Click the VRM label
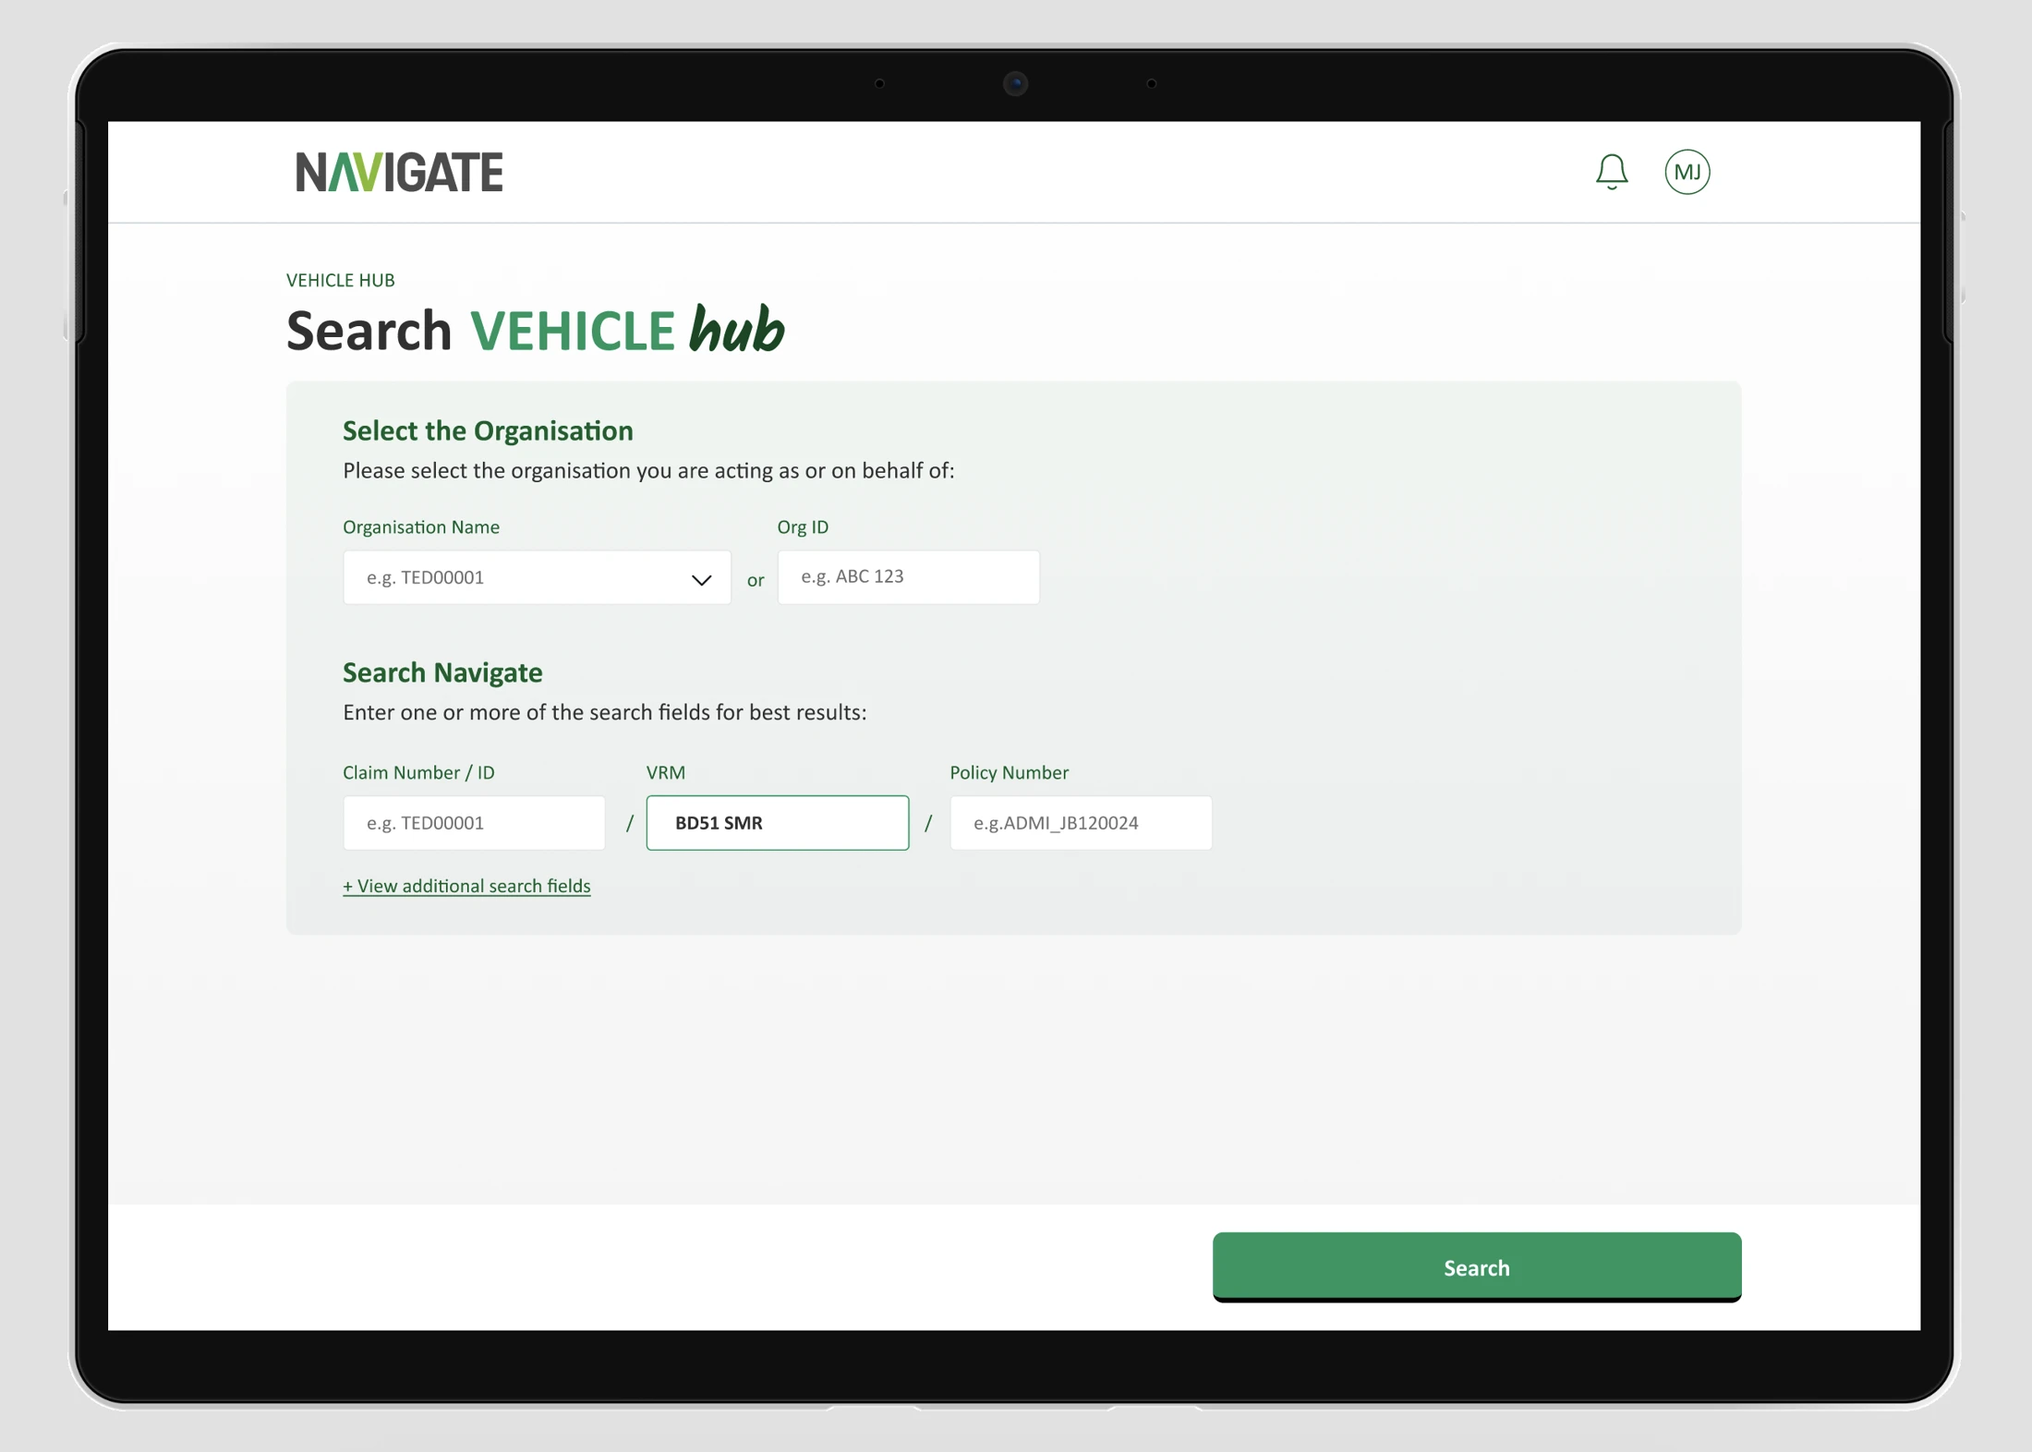The height and width of the screenshot is (1452, 2032). (666, 772)
